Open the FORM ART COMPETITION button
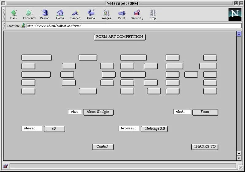245x172 pixels. click(120, 37)
